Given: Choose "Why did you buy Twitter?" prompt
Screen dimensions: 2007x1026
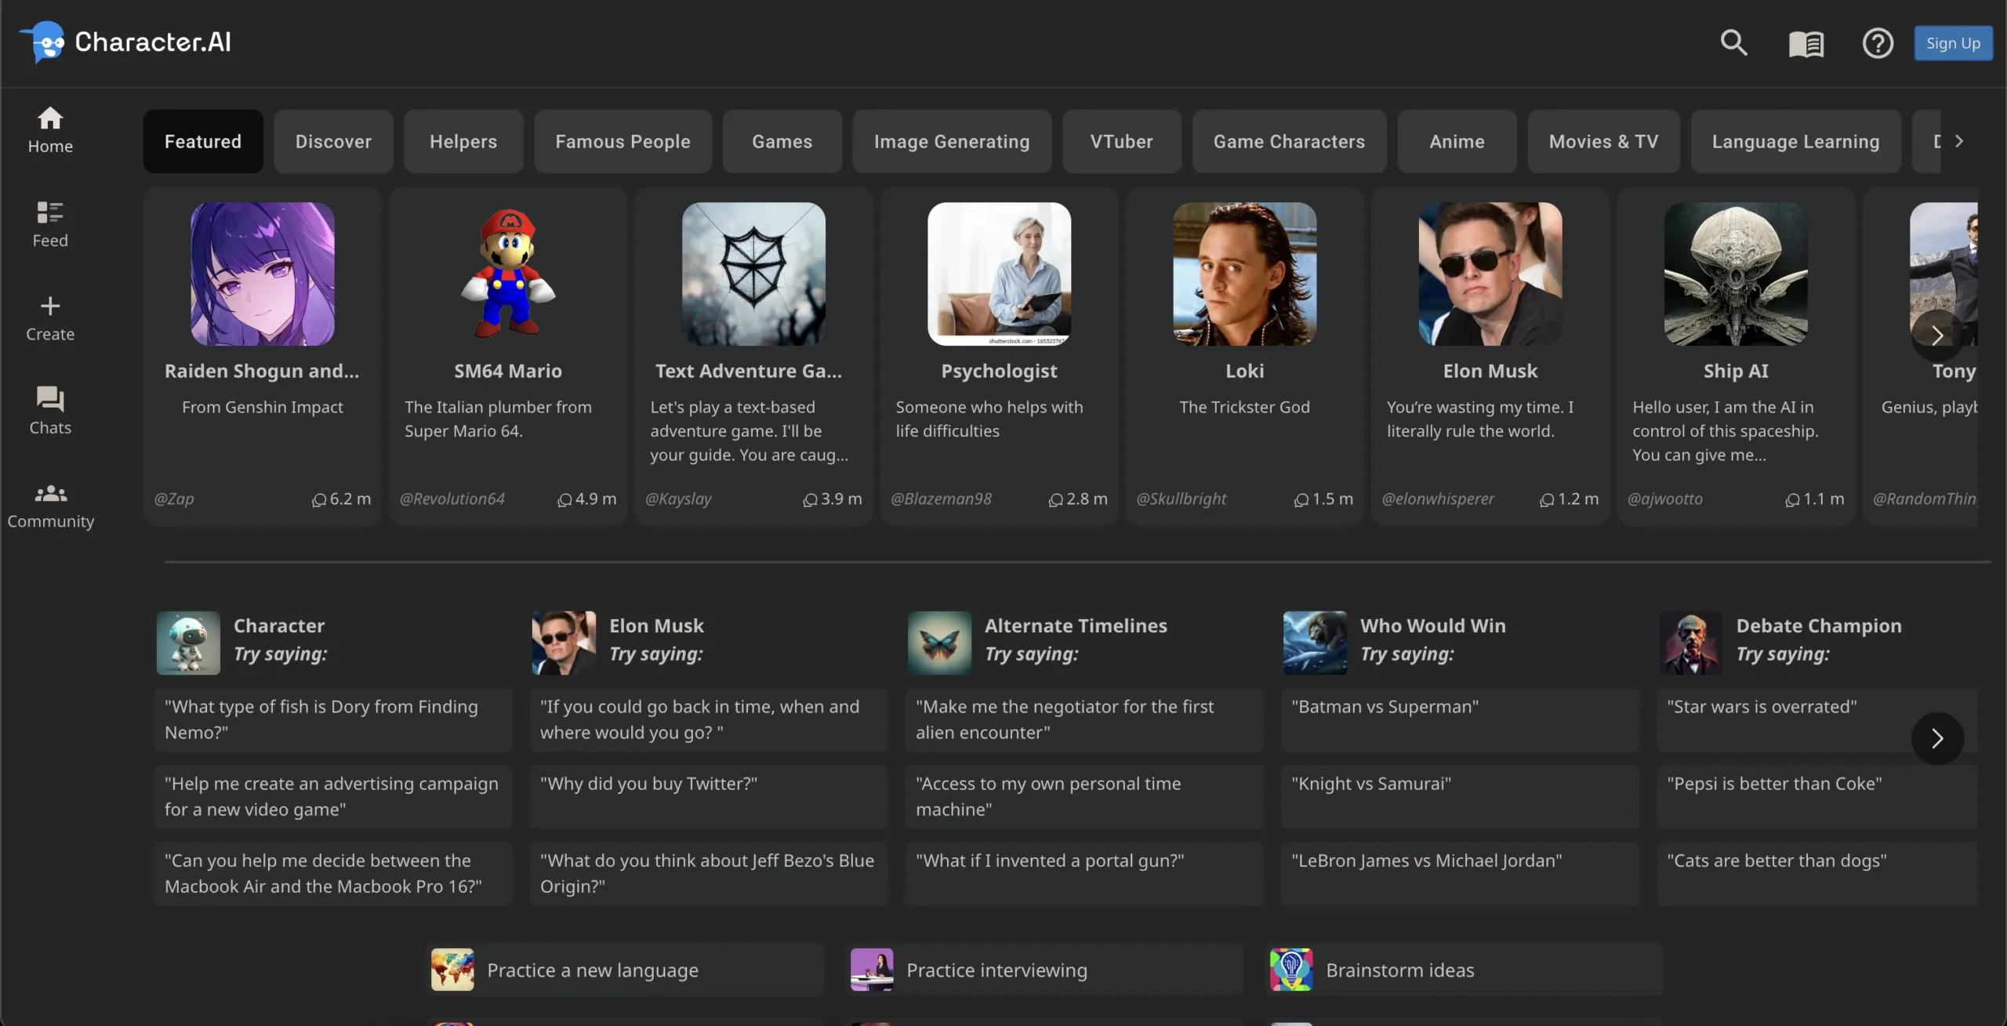Looking at the screenshot, I should point(709,796).
